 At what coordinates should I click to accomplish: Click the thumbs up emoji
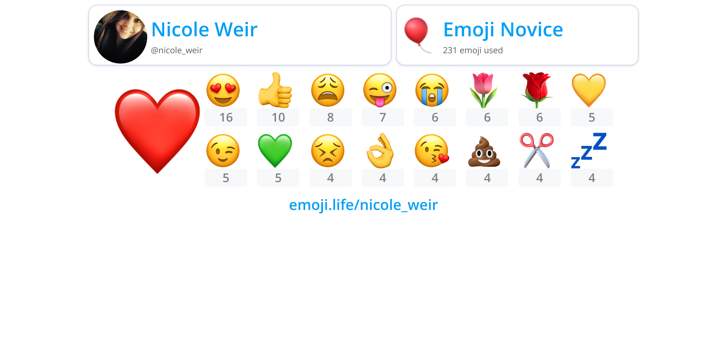pos(275,90)
